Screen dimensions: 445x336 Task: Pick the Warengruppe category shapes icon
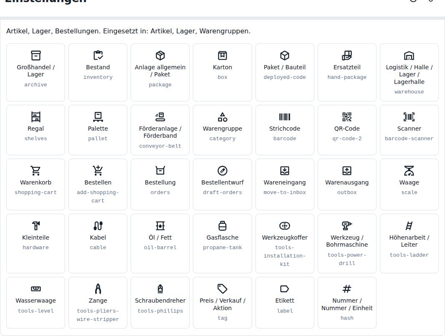pos(222,116)
